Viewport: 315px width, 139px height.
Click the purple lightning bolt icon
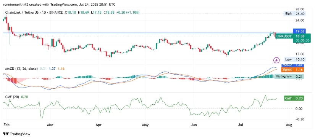pos(277,60)
